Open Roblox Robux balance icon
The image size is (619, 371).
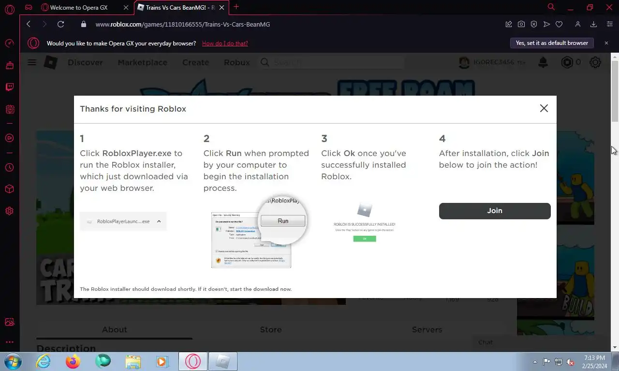[x=567, y=62]
